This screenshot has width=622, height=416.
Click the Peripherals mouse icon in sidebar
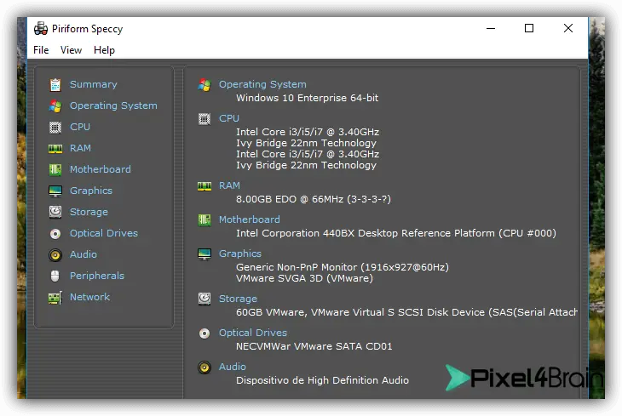click(x=55, y=276)
